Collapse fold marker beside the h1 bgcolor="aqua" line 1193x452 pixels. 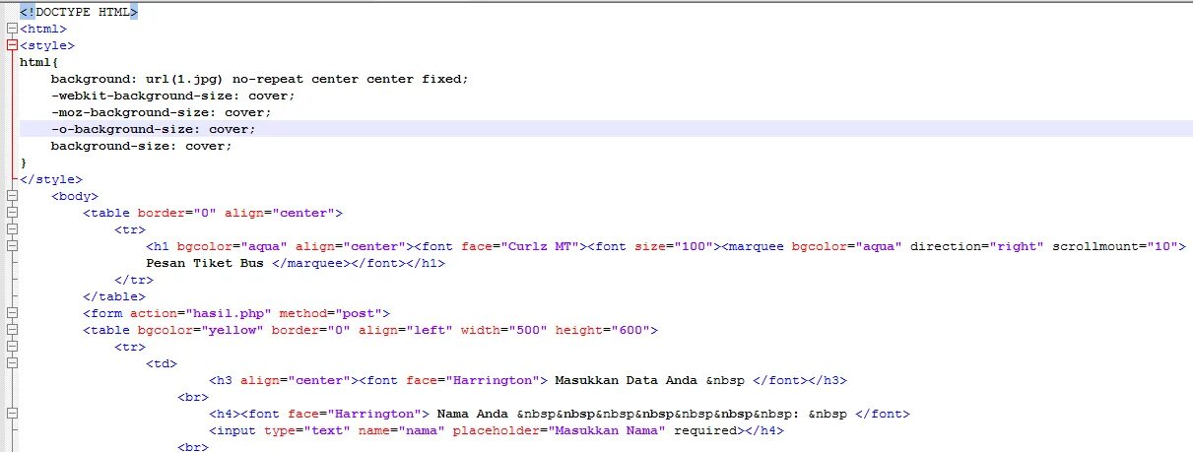pyautogui.click(x=12, y=246)
